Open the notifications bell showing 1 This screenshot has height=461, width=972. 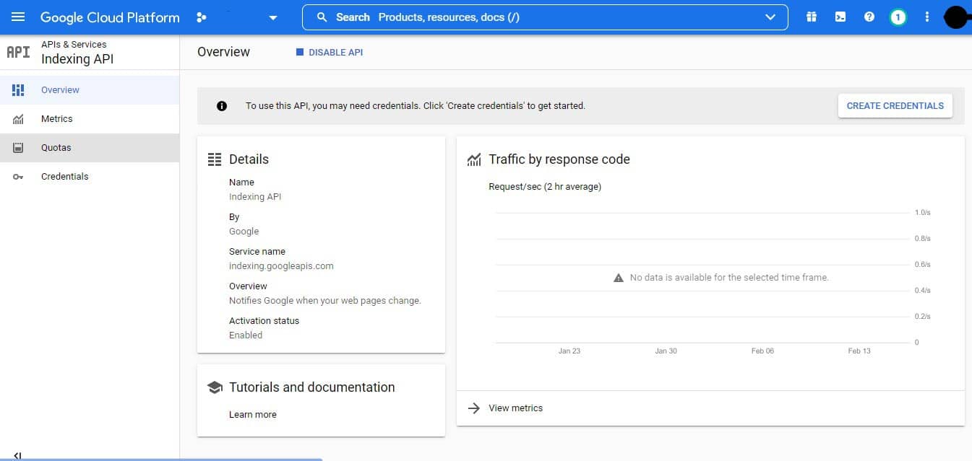(898, 16)
